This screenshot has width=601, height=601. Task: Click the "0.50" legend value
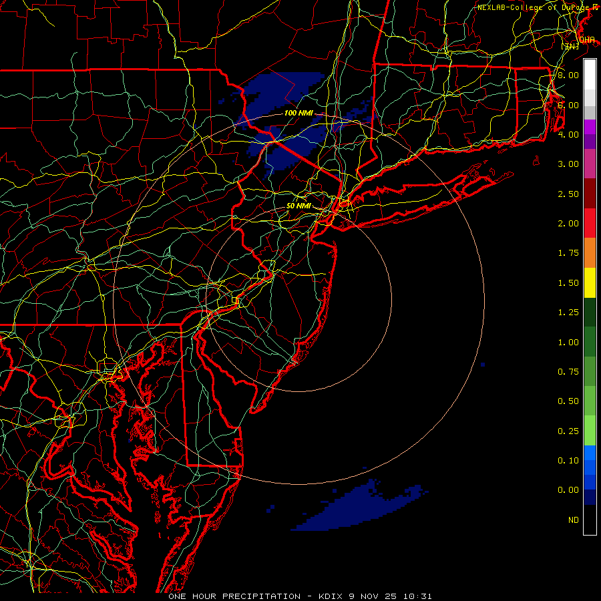coord(568,401)
